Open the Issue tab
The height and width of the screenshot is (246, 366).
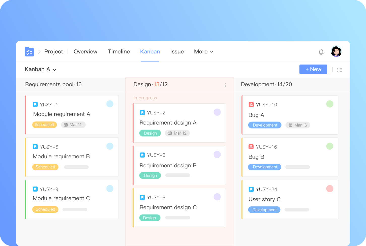pos(177,52)
